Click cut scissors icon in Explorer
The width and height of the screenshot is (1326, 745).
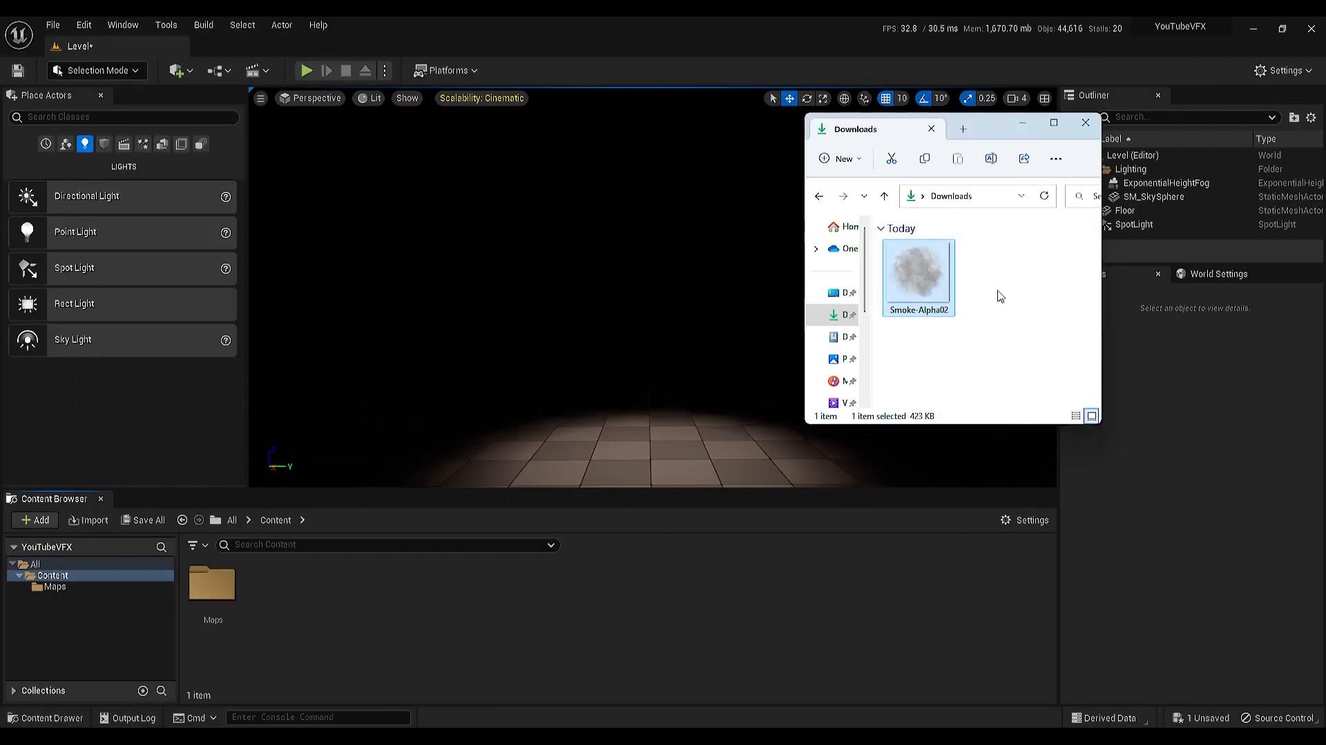(x=891, y=159)
